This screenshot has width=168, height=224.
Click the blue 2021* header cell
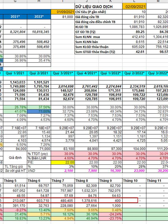click(15, 17)
